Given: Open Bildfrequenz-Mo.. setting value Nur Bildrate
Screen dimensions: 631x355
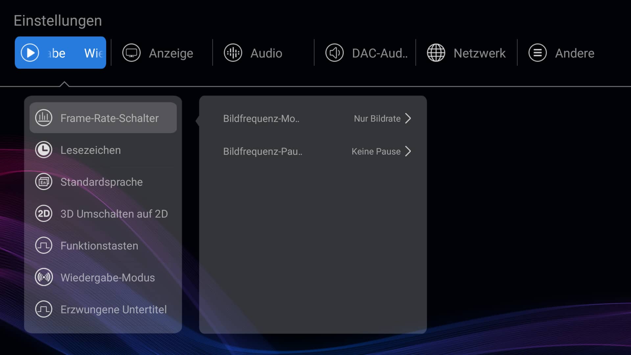Looking at the screenshot, I should tap(377, 118).
